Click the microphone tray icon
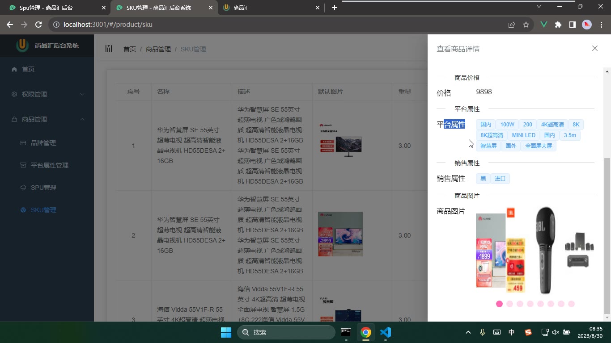The image size is (611, 343). pos(483,332)
